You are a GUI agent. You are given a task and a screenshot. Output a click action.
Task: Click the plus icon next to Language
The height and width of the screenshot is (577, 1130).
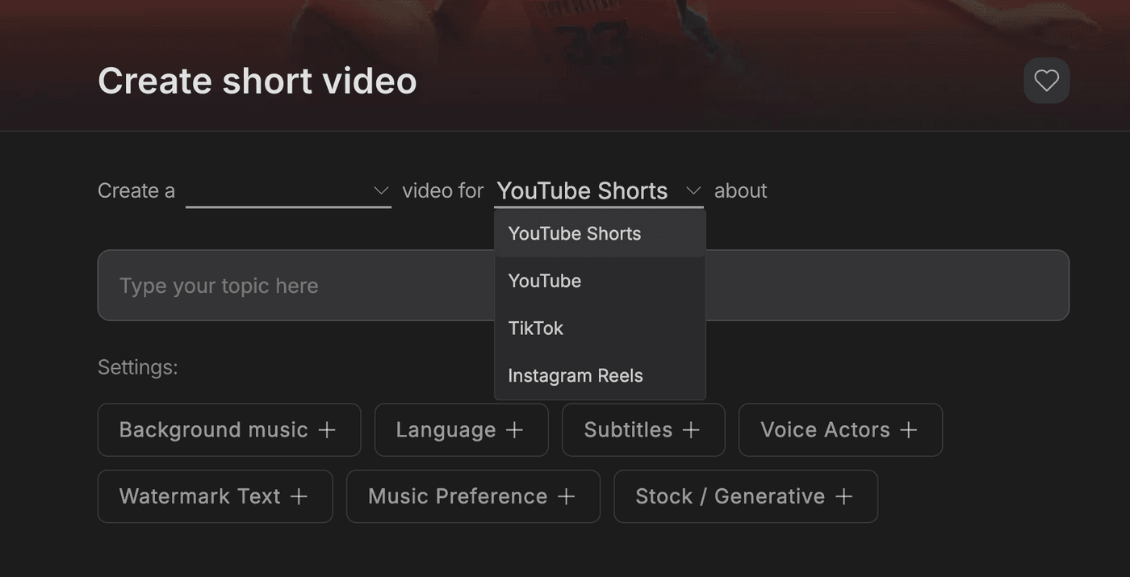[514, 430]
